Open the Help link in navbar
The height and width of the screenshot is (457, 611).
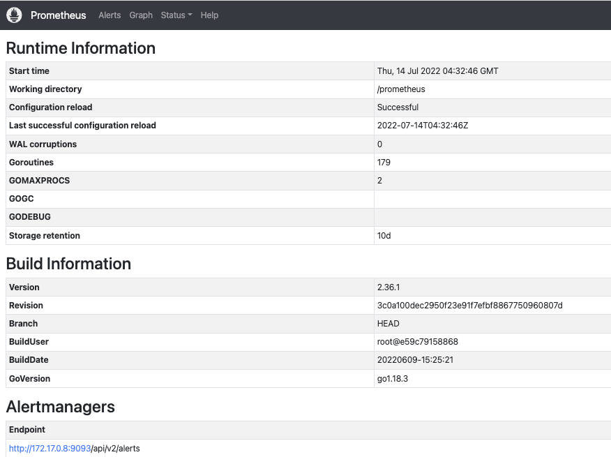[x=209, y=15]
